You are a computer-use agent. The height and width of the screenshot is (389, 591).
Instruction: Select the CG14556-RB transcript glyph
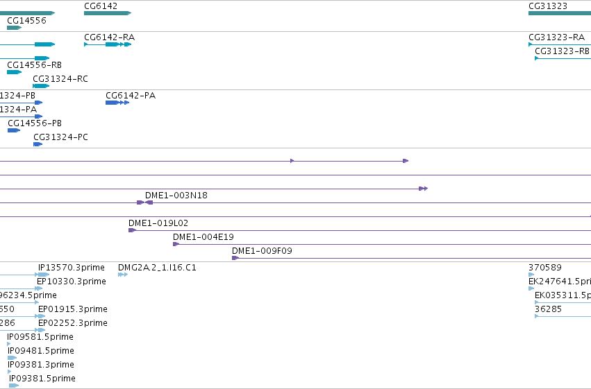(x=15, y=72)
